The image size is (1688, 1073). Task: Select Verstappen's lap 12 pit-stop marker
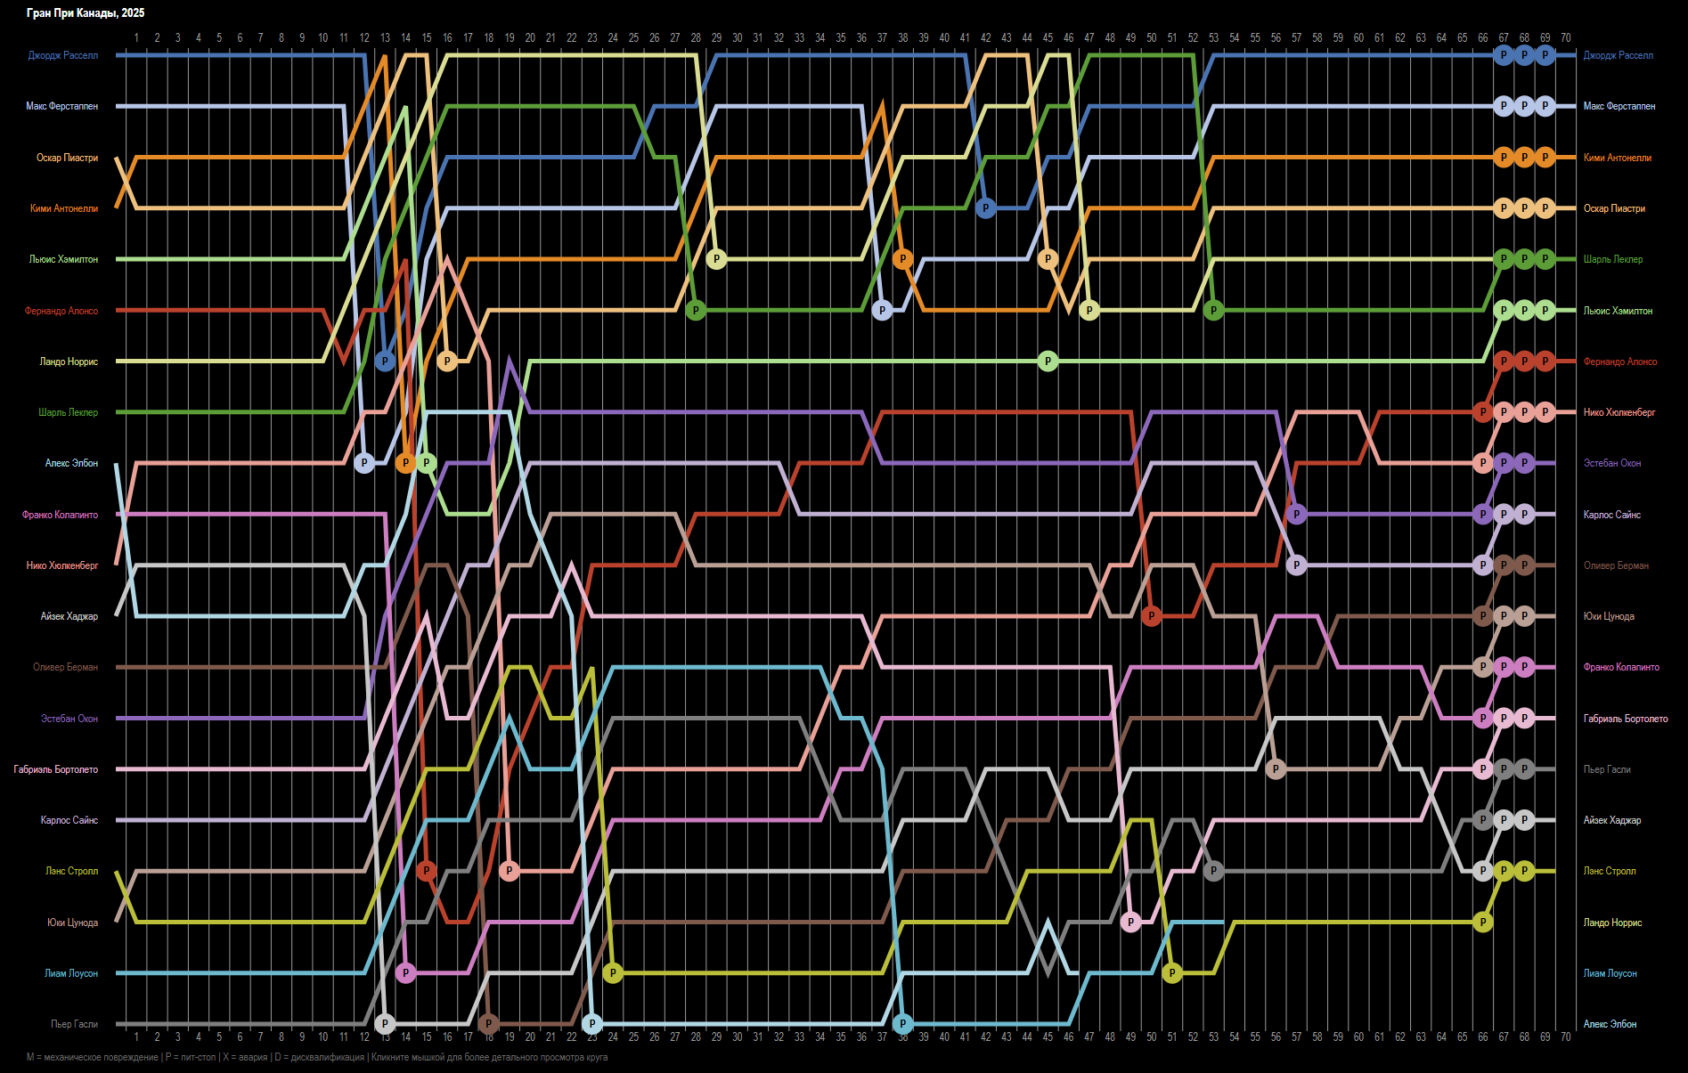[x=363, y=463]
